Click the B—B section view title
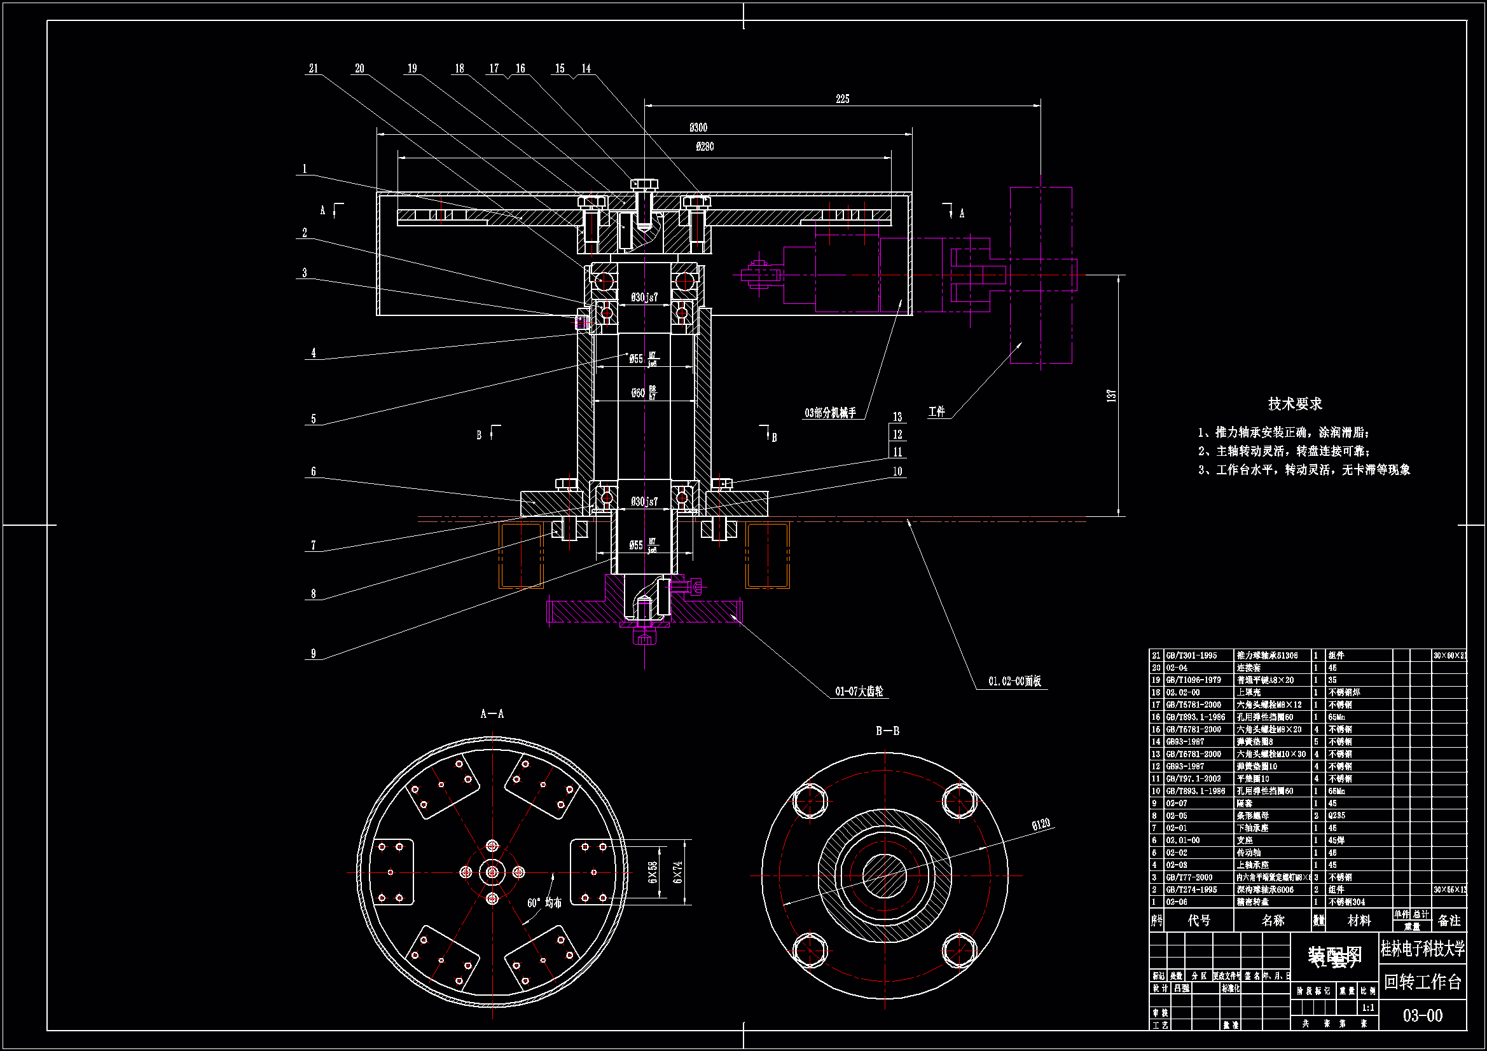This screenshot has width=1487, height=1051. pyautogui.click(x=887, y=731)
